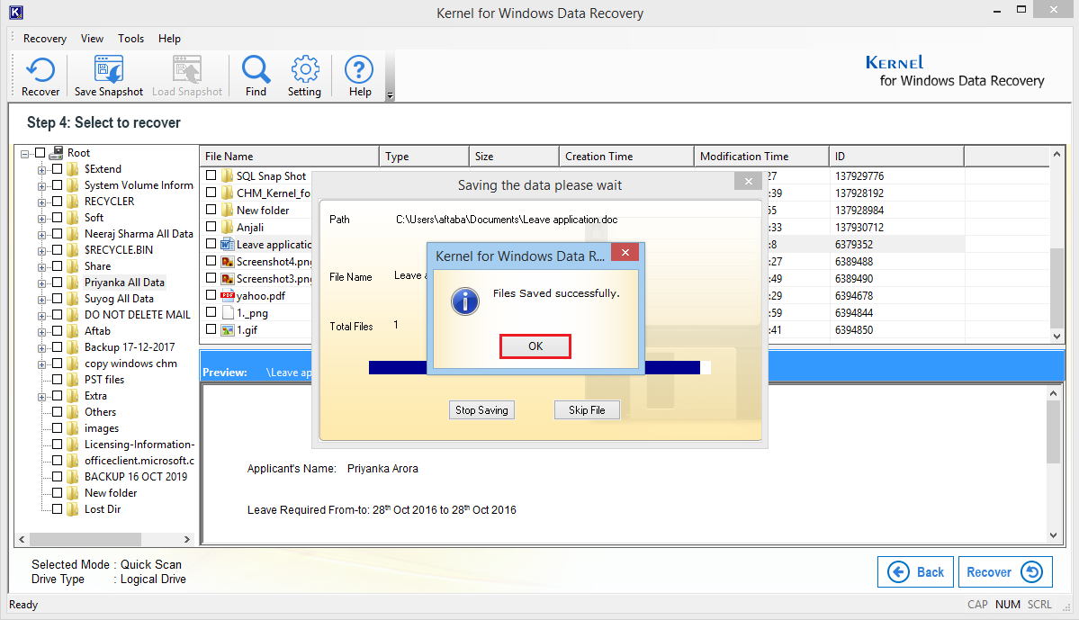Screen dimensions: 1079x620
Task: Open the Recovery menu
Action: tap(45, 39)
